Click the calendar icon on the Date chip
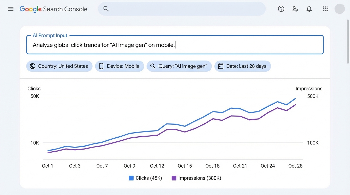Image resolution: width=350 pixels, height=195 pixels. click(x=221, y=66)
